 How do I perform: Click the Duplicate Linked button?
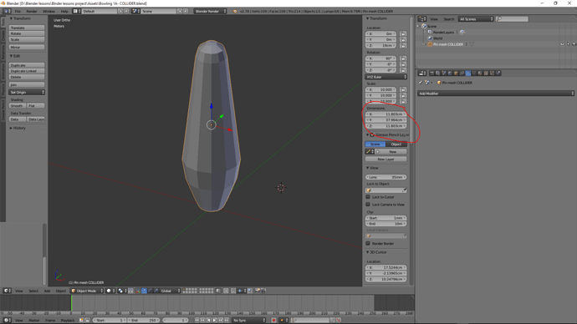tap(27, 71)
